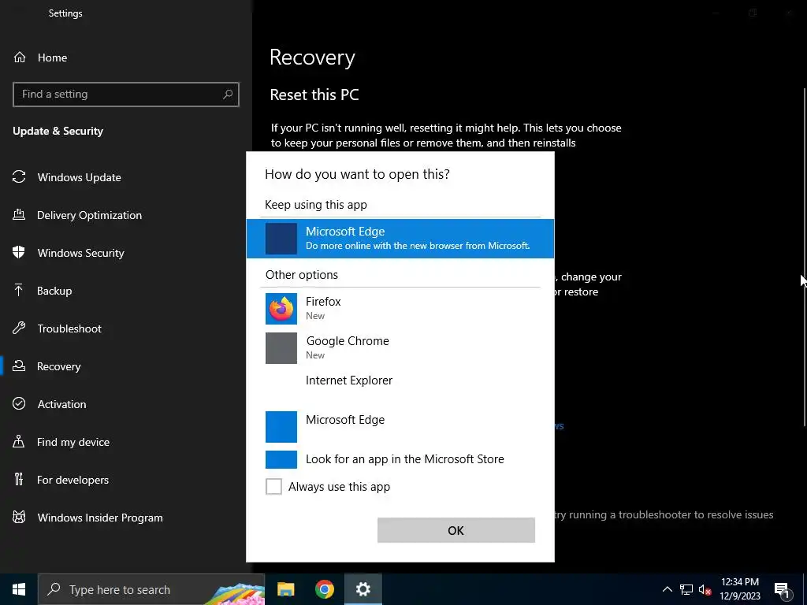Choose Internet Explorer to open this
The width and height of the screenshot is (807, 605).
click(x=400, y=387)
